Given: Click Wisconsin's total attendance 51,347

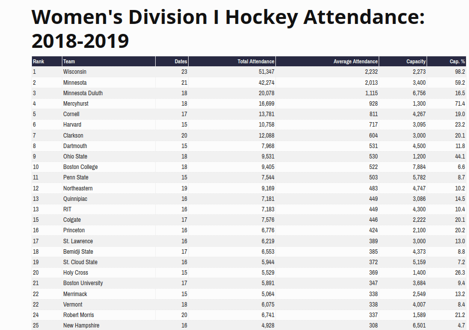Looking at the screenshot, I should pos(263,72).
